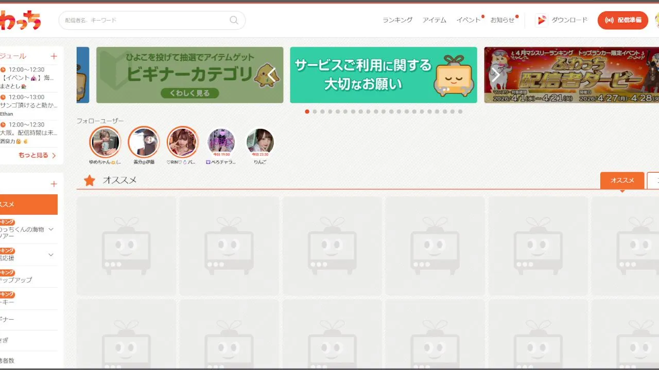
Task: Click the りんご username under its avatar
Action: 260,162
